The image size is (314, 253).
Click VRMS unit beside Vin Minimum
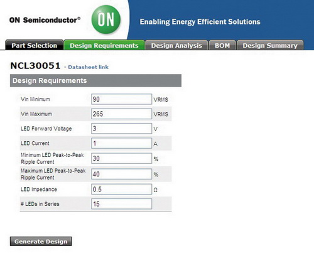tap(161, 100)
